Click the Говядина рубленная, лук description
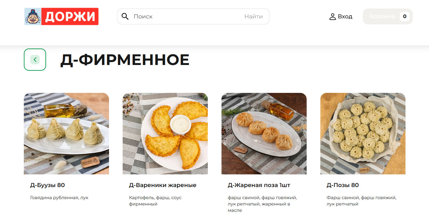This screenshot has width=429, height=214. point(59,198)
